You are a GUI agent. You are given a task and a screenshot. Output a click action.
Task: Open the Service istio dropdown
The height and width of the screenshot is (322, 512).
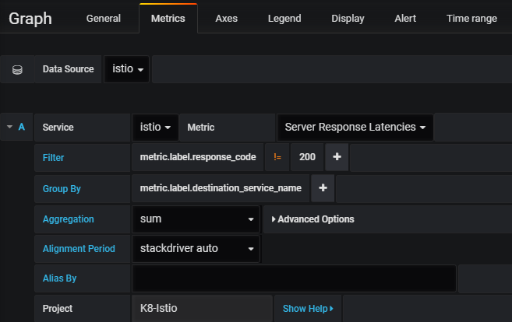click(x=155, y=127)
